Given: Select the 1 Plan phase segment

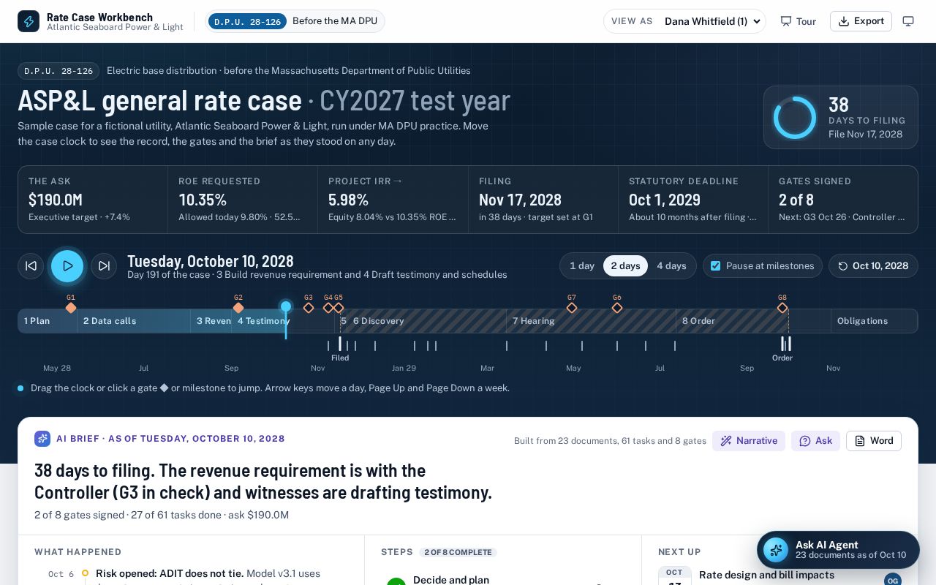Looking at the screenshot, I should (x=48, y=321).
